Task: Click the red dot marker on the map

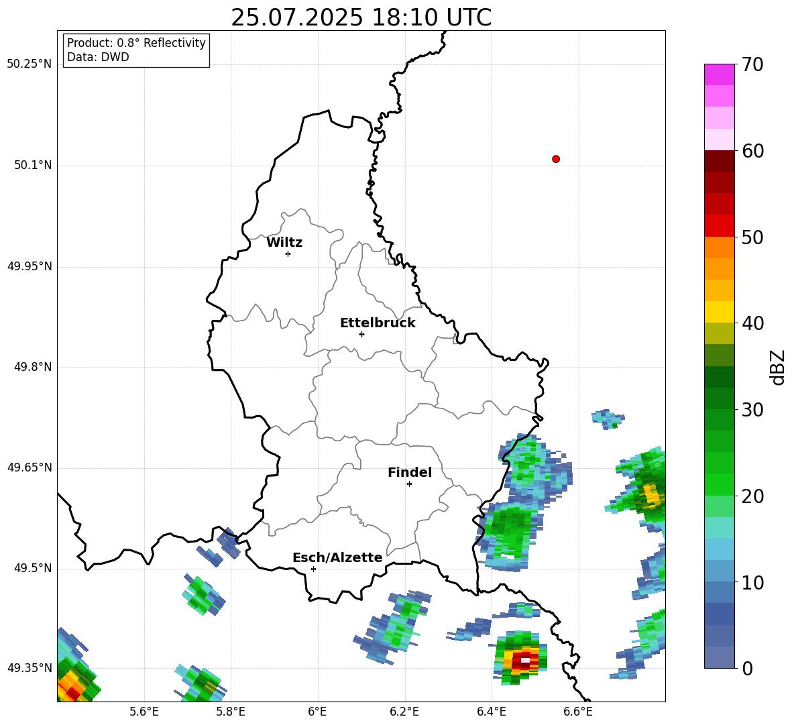Action: pos(555,159)
